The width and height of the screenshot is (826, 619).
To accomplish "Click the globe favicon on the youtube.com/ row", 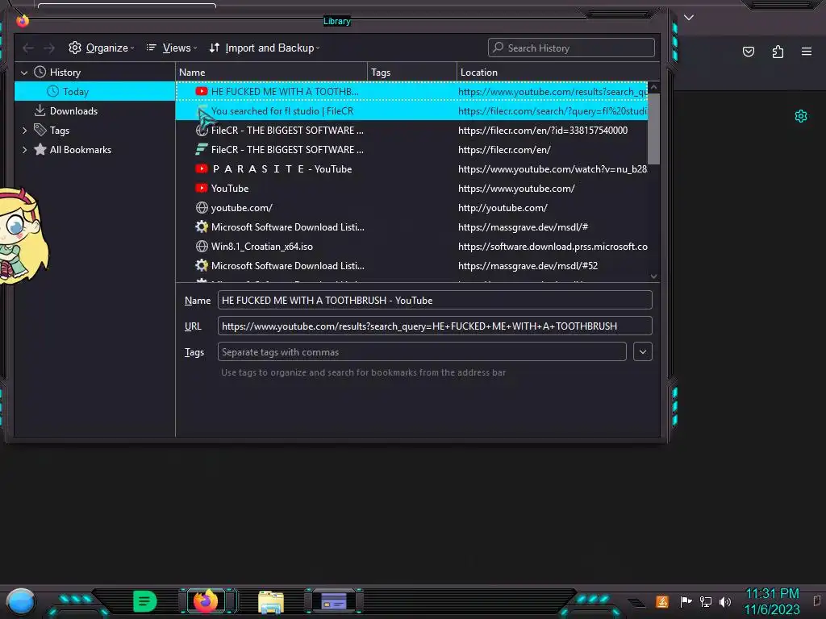I will tap(201, 207).
